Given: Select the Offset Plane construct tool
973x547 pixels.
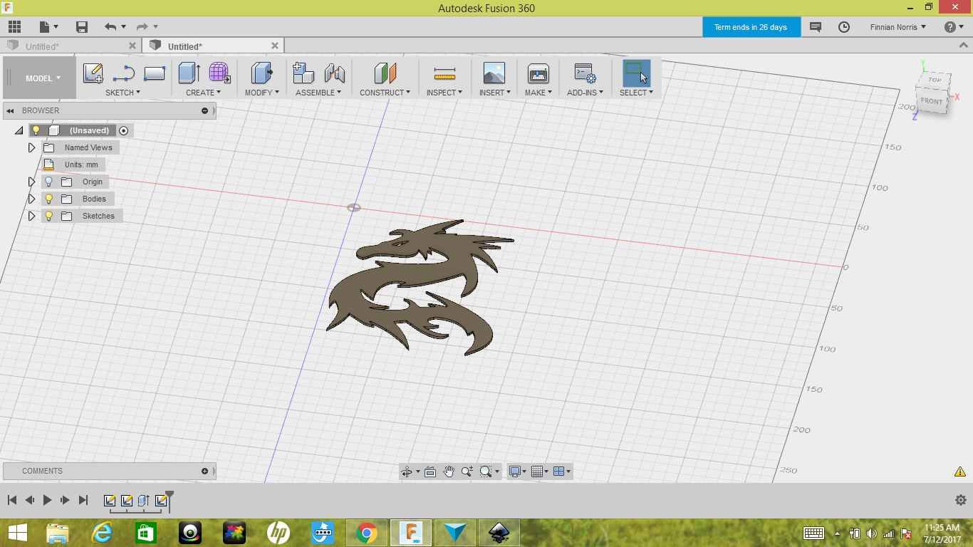Looking at the screenshot, I should [385, 73].
